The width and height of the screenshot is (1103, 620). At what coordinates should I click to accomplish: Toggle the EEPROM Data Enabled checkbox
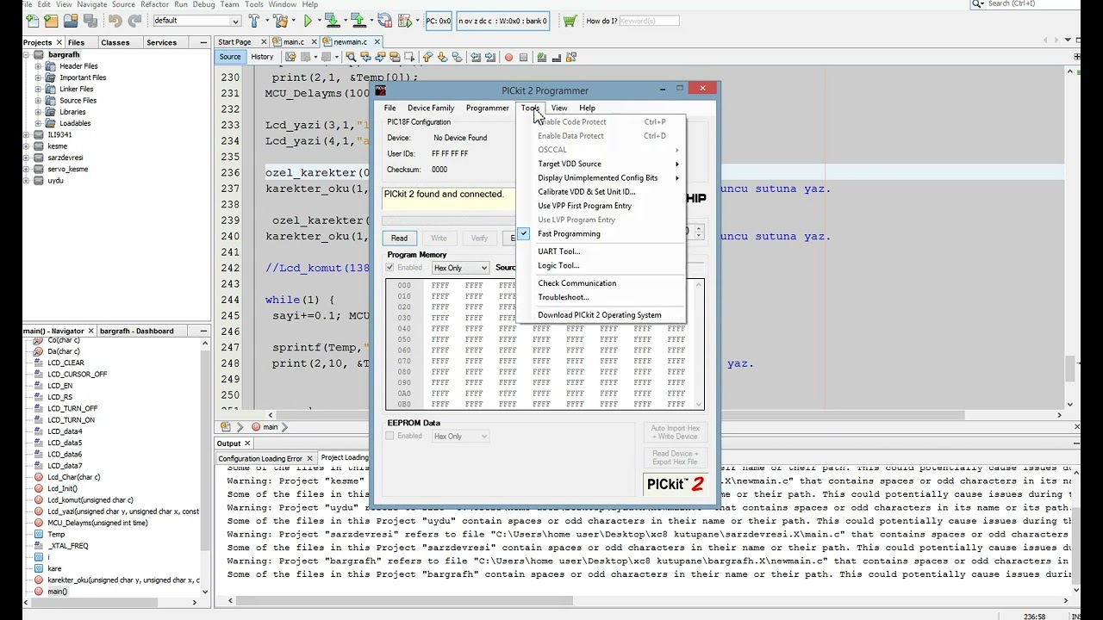390,436
